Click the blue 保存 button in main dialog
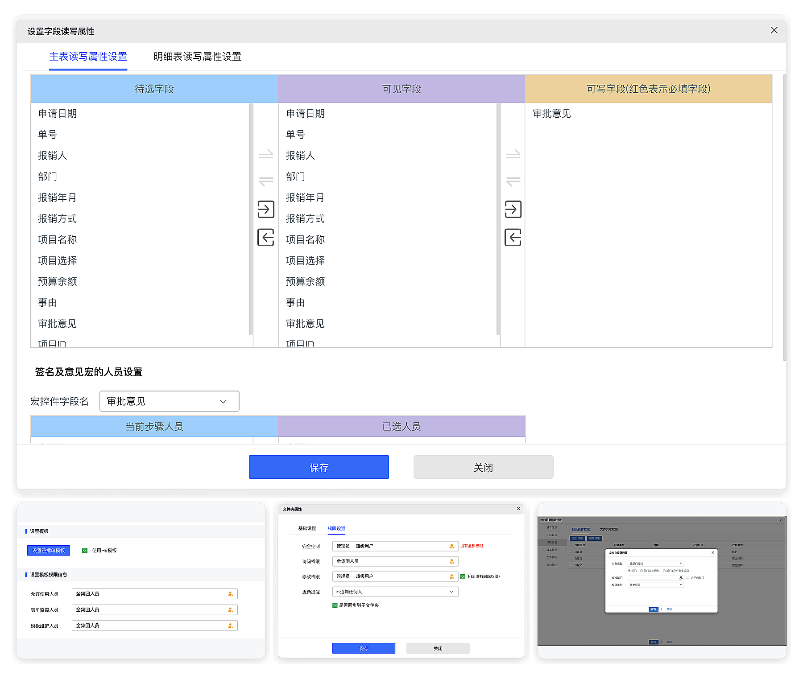The image size is (803, 675). pyautogui.click(x=318, y=467)
